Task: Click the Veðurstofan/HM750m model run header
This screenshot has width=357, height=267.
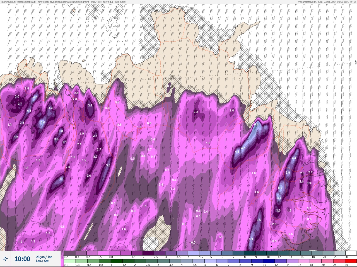Action: point(327,2)
